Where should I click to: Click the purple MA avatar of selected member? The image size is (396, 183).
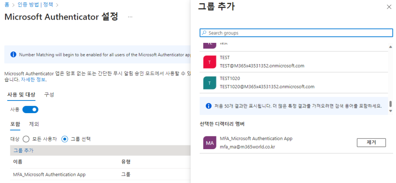pos(209,143)
